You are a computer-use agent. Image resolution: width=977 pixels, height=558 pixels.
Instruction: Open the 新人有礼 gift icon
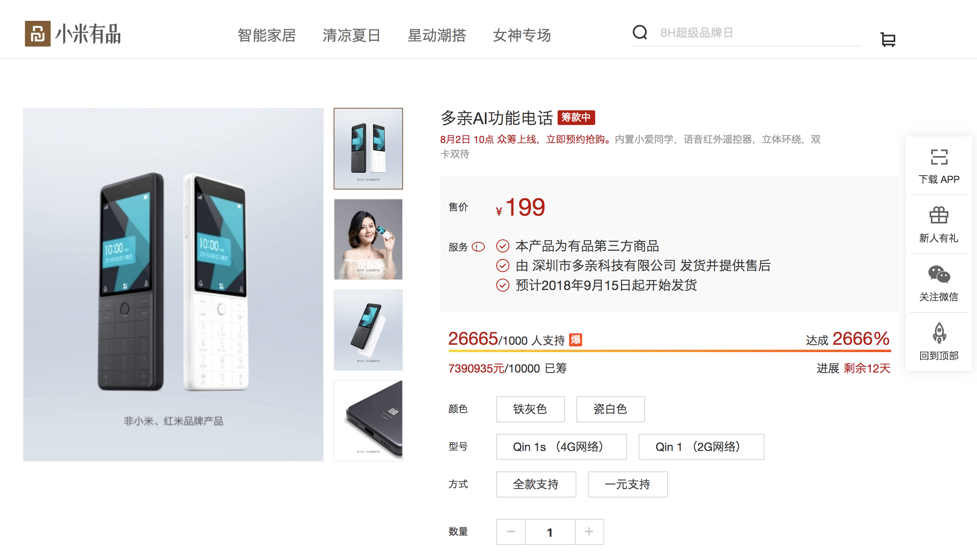click(x=939, y=215)
